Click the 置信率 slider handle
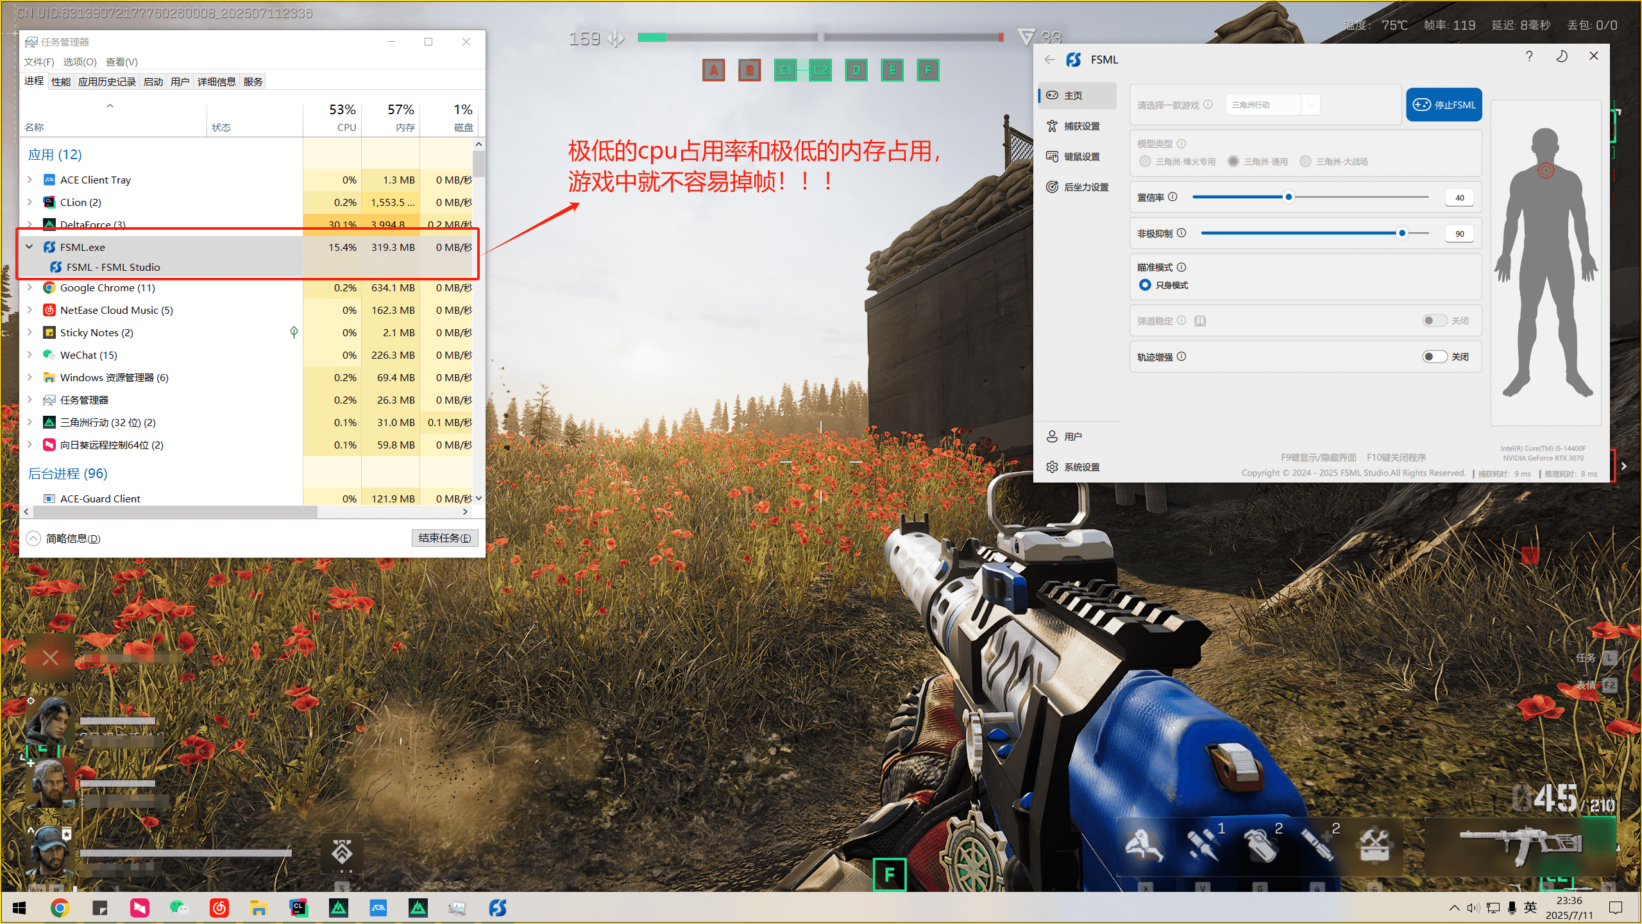Image resolution: width=1642 pixels, height=924 pixels. coord(1289,198)
